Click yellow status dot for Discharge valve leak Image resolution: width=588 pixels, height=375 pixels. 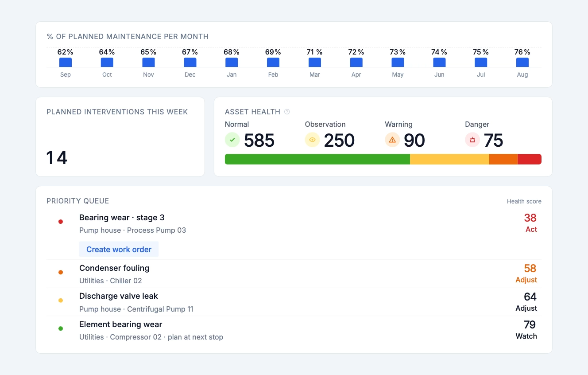point(61,301)
